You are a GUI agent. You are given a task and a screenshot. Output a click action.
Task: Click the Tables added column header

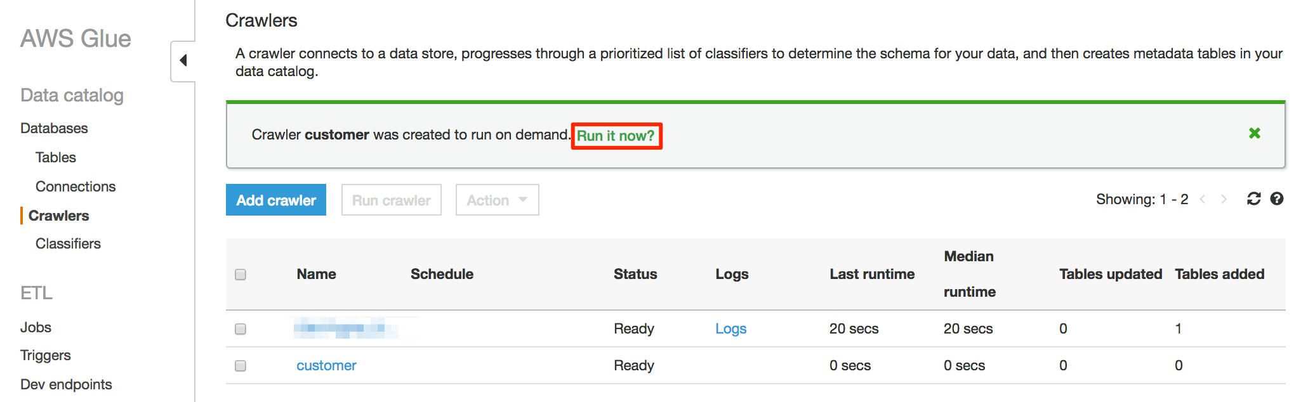1219,274
